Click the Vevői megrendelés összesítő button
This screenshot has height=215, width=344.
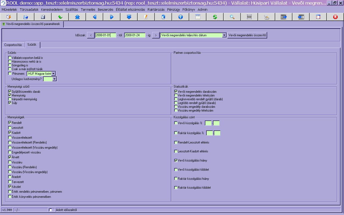[247, 35]
